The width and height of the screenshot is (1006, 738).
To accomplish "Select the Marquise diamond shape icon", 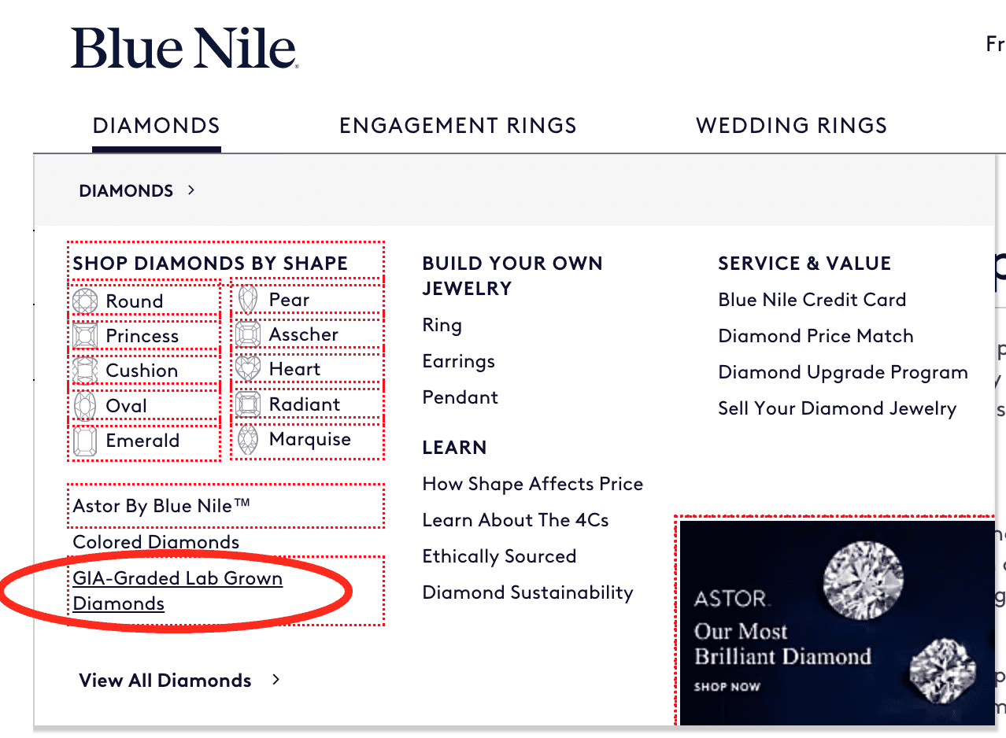I will pyautogui.click(x=249, y=438).
